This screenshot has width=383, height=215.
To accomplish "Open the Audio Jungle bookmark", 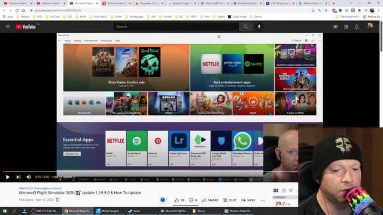I will (x=238, y=17).
